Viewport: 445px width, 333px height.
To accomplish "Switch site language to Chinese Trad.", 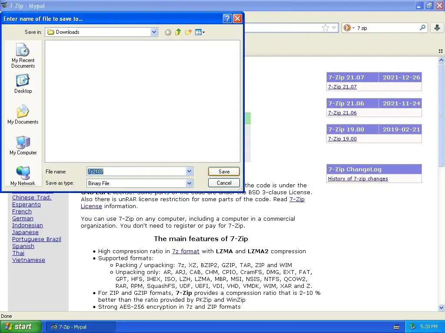I will 32,198.
